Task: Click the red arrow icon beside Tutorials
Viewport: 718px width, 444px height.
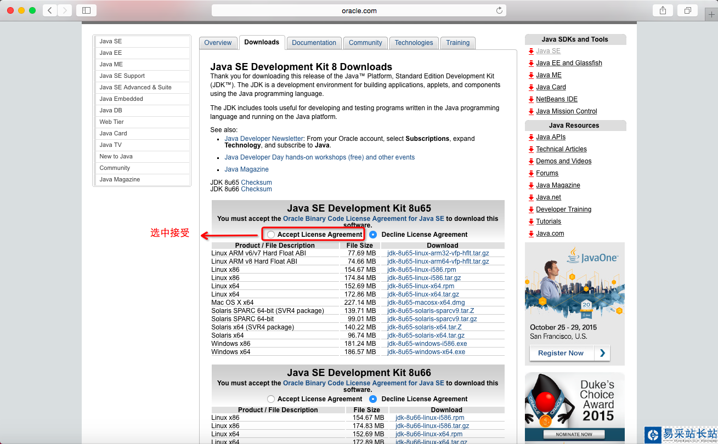Action: 531,222
